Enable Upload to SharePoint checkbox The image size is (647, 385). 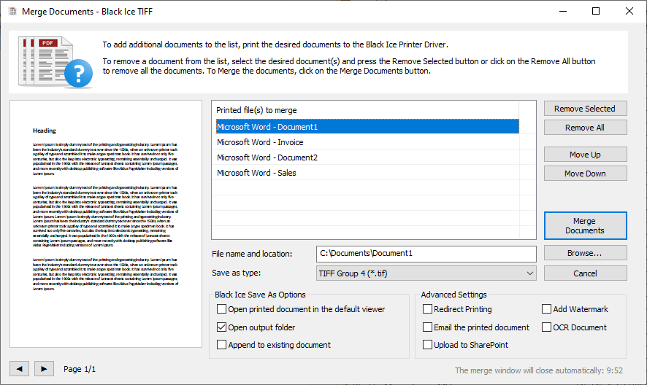click(x=428, y=345)
